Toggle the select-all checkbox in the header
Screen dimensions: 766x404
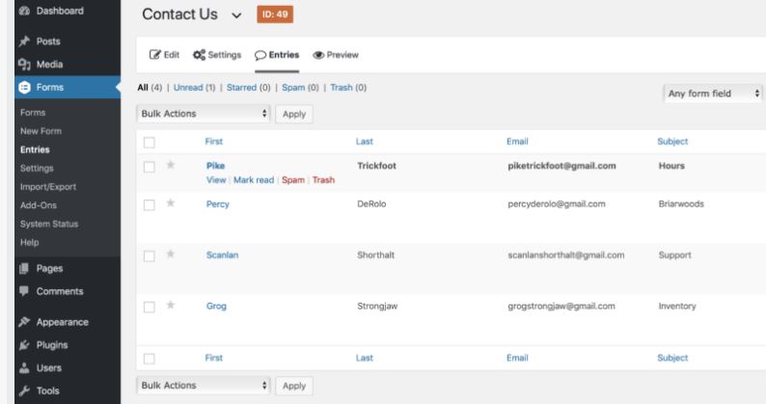(x=150, y=142)
